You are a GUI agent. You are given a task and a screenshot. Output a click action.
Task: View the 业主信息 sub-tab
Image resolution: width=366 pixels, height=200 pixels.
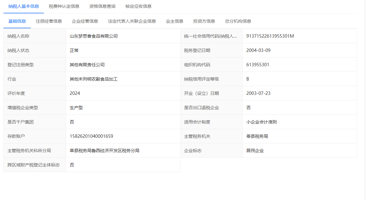point(175,21)
